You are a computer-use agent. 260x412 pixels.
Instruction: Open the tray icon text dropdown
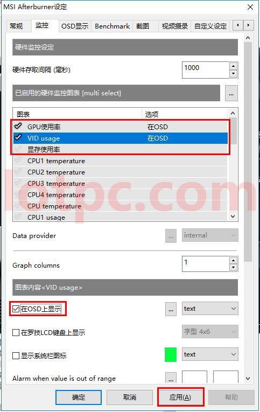click(x=210, y=354)
